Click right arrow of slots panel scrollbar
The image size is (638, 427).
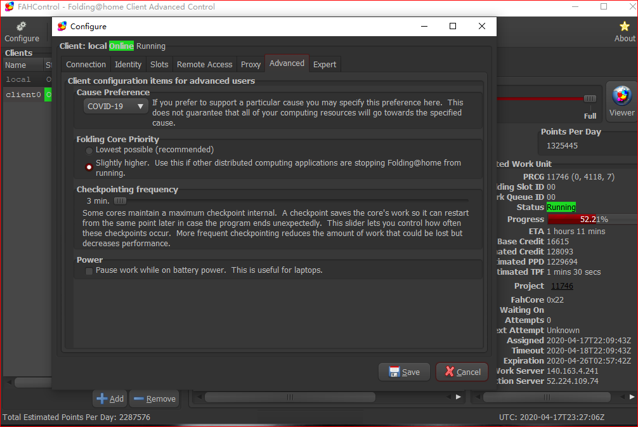click(459, 397)
